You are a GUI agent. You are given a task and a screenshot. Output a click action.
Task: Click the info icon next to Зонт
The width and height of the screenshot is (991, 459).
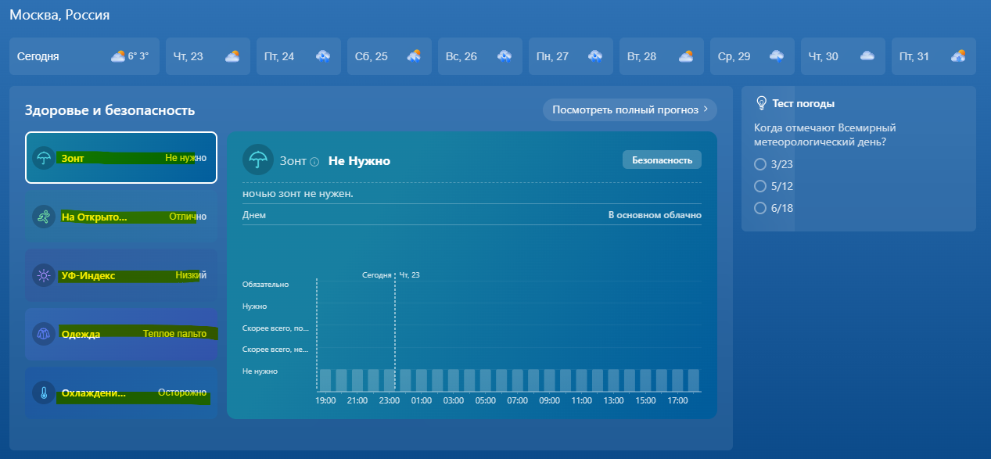click(314, 162)
